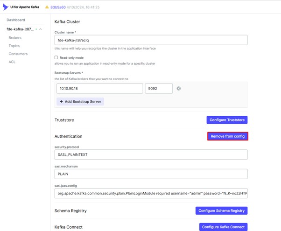The height and width of the screenshot is (231, 281).
Task: Click the UI for Apache Kafka logo icon
Action: pos(6,7)
